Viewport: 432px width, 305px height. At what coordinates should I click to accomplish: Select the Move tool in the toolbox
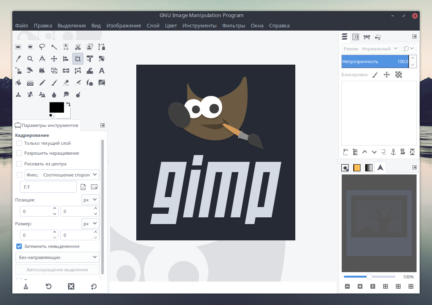coord(54,59)
